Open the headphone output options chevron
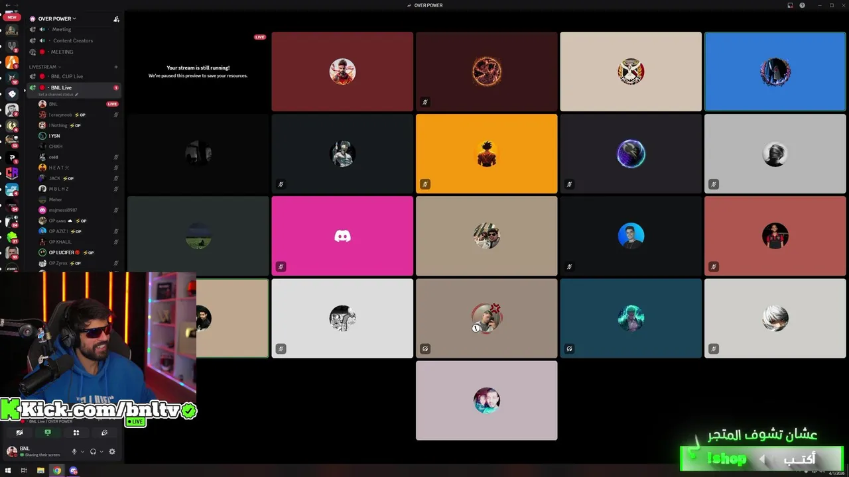The height and width of the screenshot is (477, 849). tap(101, 452)
